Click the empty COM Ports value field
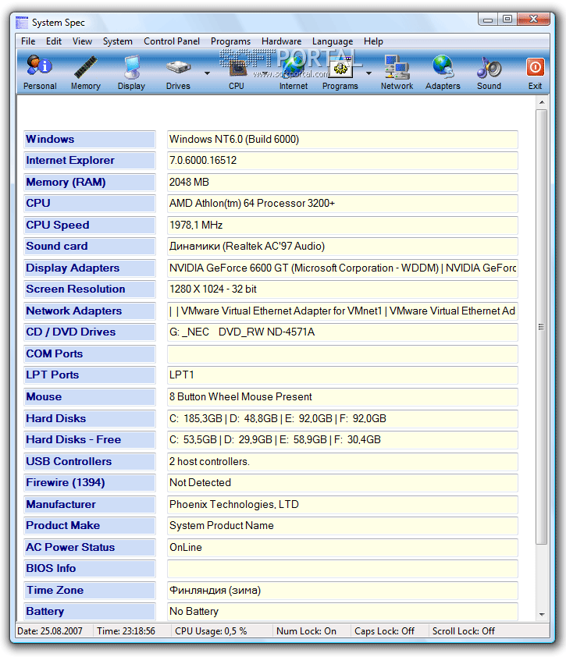The height and width of the screenshot is (657, 566). click(343, 354)
